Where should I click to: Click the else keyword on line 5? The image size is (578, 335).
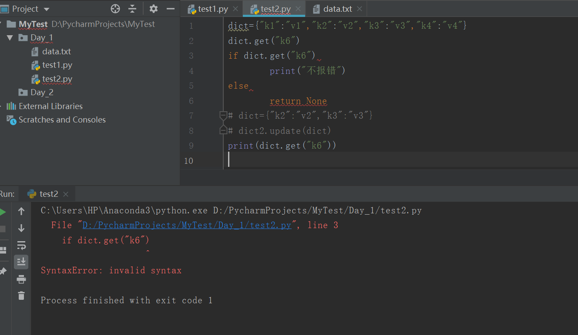(x=238, y=86)
